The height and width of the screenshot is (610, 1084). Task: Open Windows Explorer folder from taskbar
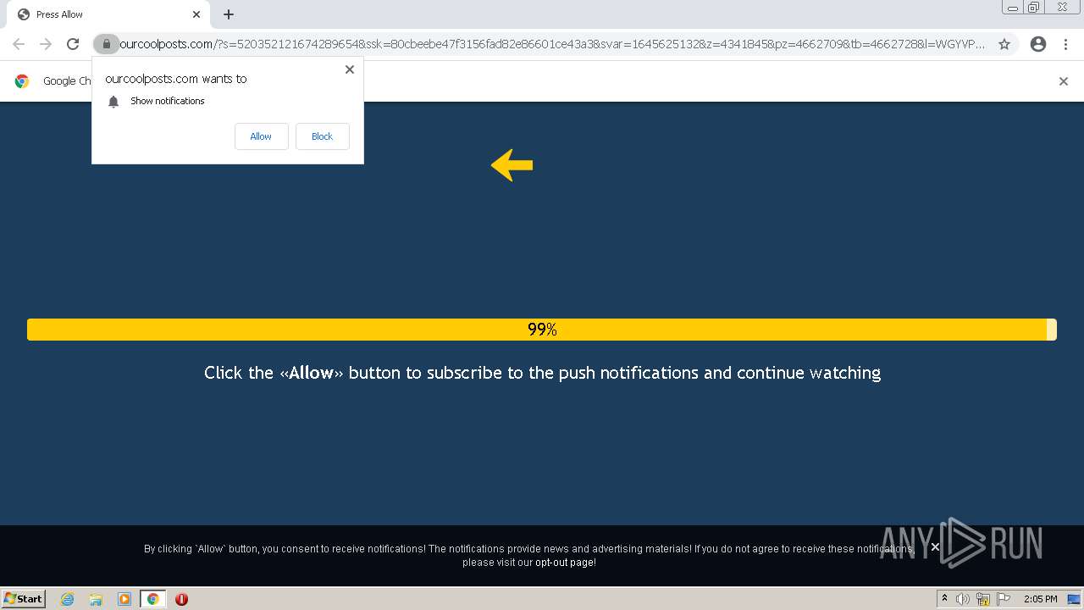point(96,599)
